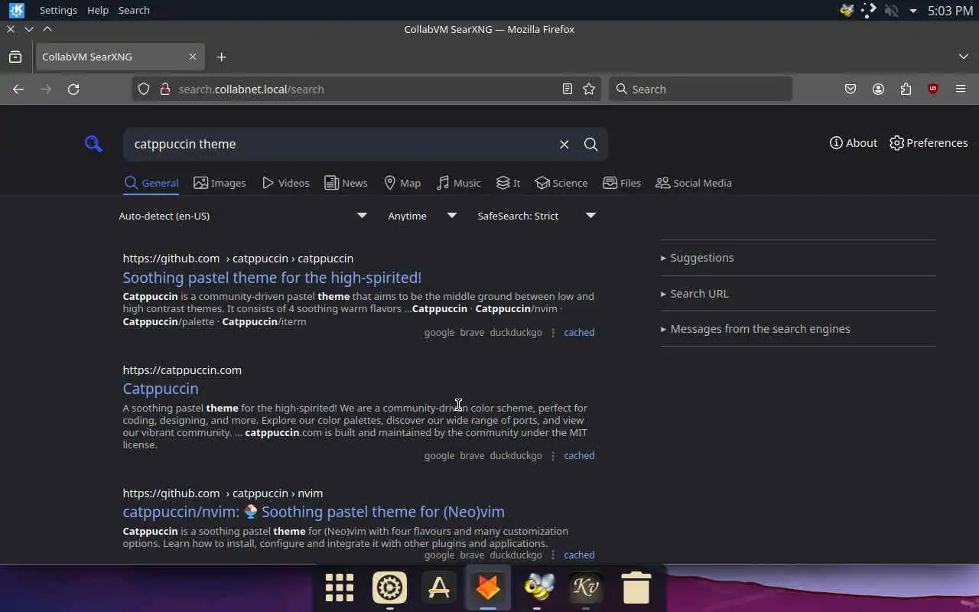The height and width of the screenshot is (612, 979).
Task: Click the muted volume tray icon
Action: click(x=891, y=11)
